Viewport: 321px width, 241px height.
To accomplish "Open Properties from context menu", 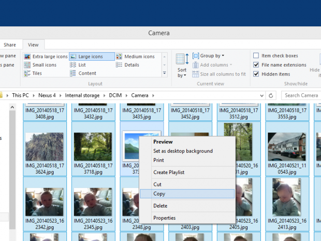I will [187, 218].
